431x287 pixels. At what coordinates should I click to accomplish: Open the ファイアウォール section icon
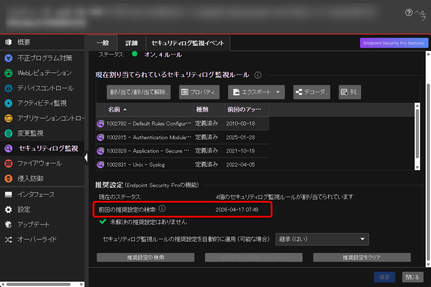pyautogui.click(x=8, y=163)
